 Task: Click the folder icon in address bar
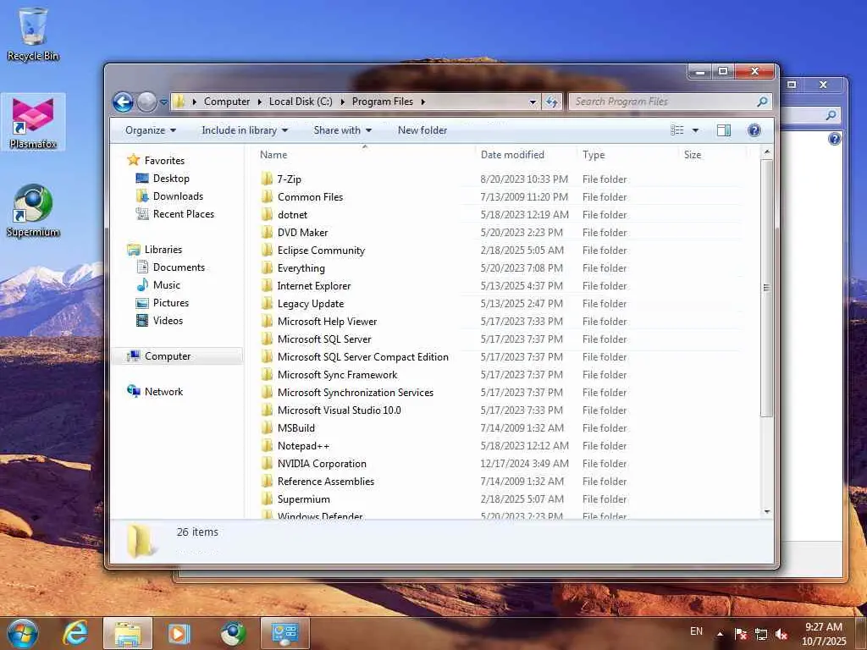tap(179, 102)
